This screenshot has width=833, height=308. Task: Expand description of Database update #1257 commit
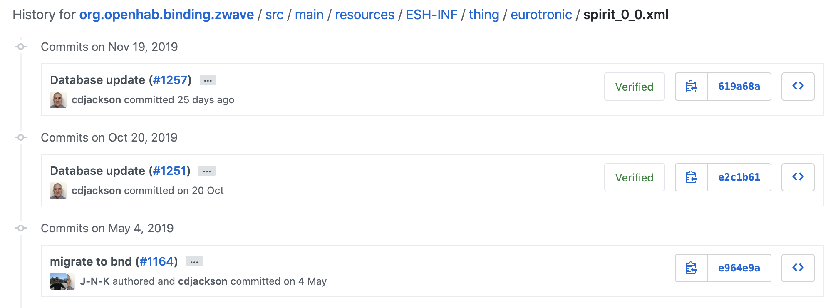click(x=208, y=80)
